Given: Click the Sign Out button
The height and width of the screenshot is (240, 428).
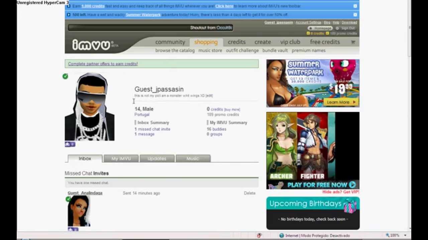Looking at the screenshot, I should (x=346, y=28).
